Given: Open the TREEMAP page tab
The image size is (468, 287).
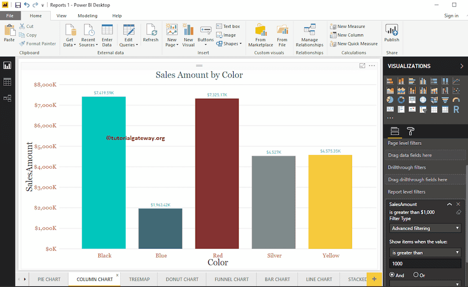Looking at the screenshot, I should tap(139, 279).
